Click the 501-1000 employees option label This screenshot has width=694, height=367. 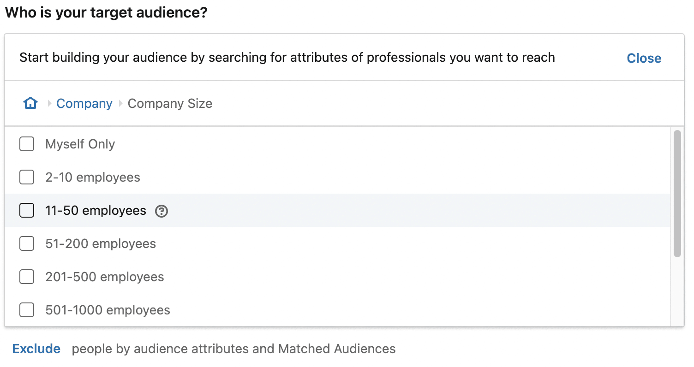(108, 310)
